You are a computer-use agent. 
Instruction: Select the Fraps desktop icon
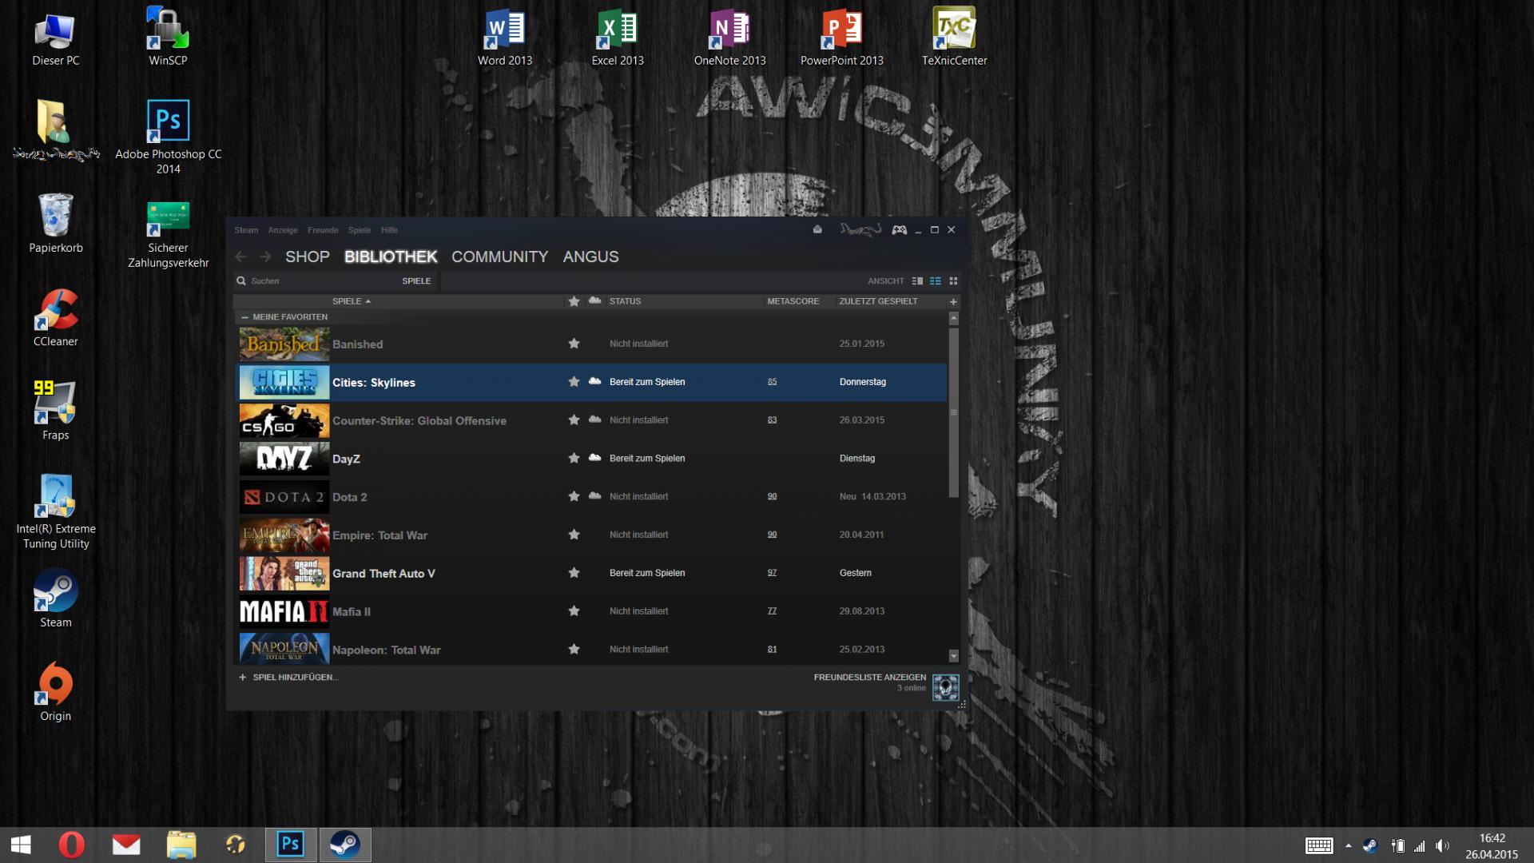(x=56, y=410)
